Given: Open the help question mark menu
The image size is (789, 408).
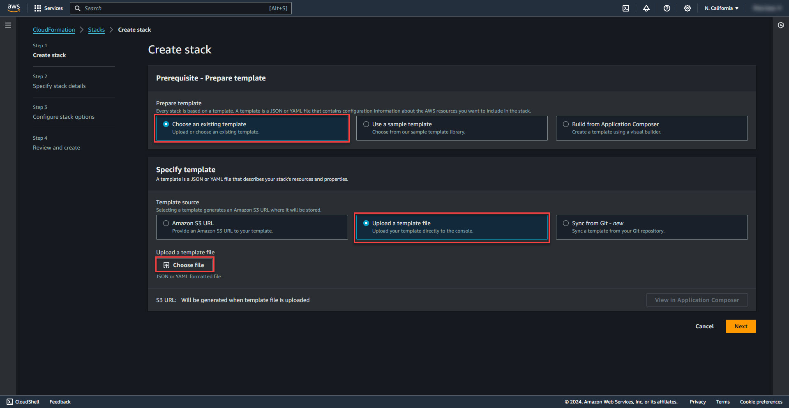Looking at the screenshot, I should coord(667,8).
